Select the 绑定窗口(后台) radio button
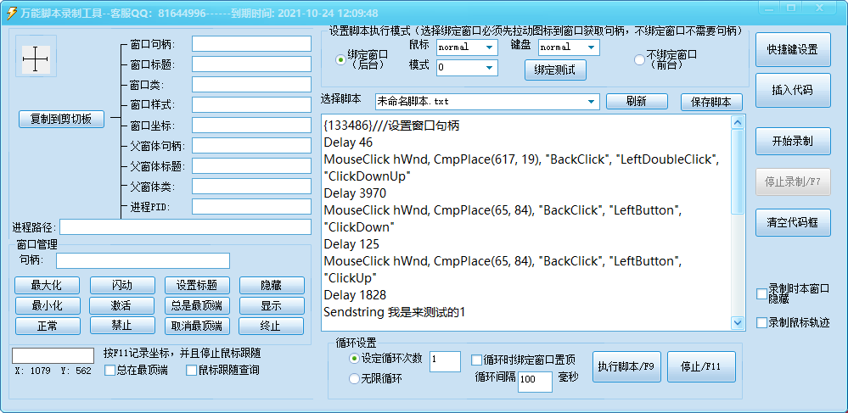The image size is (848, 413). point(341,59)
